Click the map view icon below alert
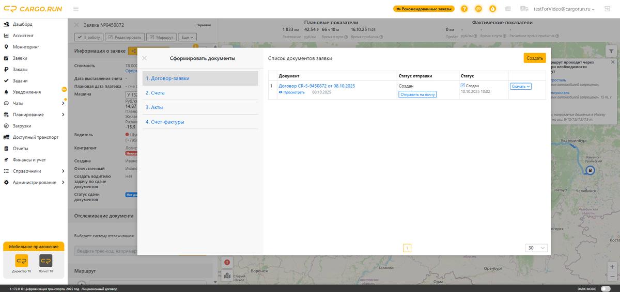Viewport: 620px width, 292px height. click(x=227, y=276)
